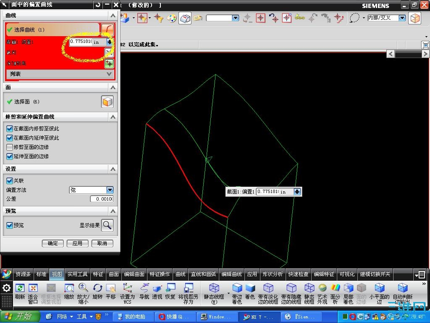This screenshot has width=430, height=323.
Task: Uncheck 在截面内修剪至彼此 checkbox
Action: point(10,129)
